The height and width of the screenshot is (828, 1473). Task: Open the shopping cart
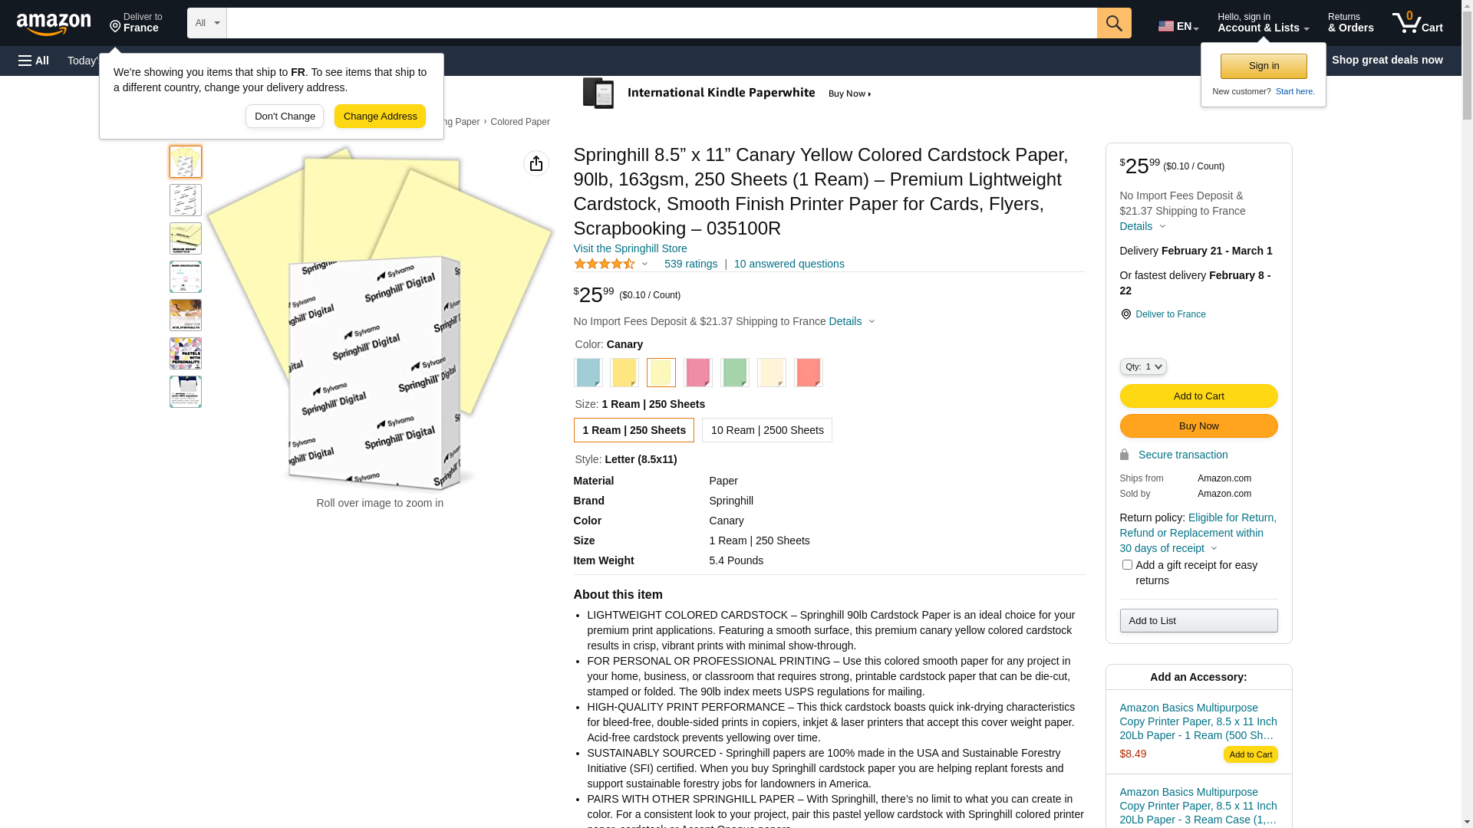click(x=1417, y=23)
